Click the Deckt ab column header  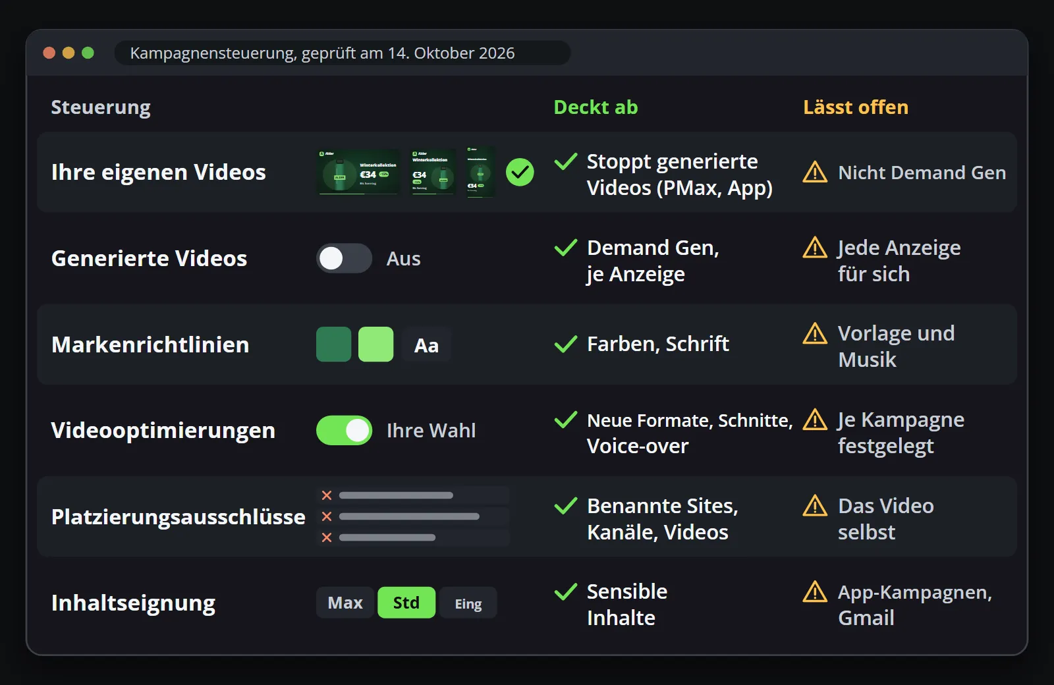click(596, 107)
